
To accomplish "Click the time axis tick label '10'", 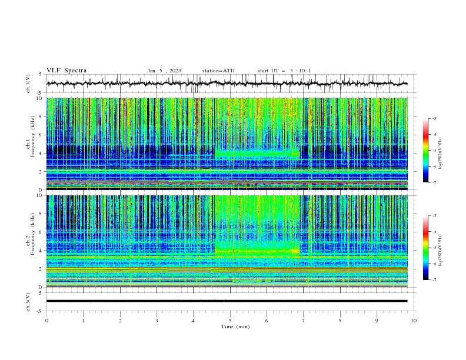I will click(x=414, y=321).
